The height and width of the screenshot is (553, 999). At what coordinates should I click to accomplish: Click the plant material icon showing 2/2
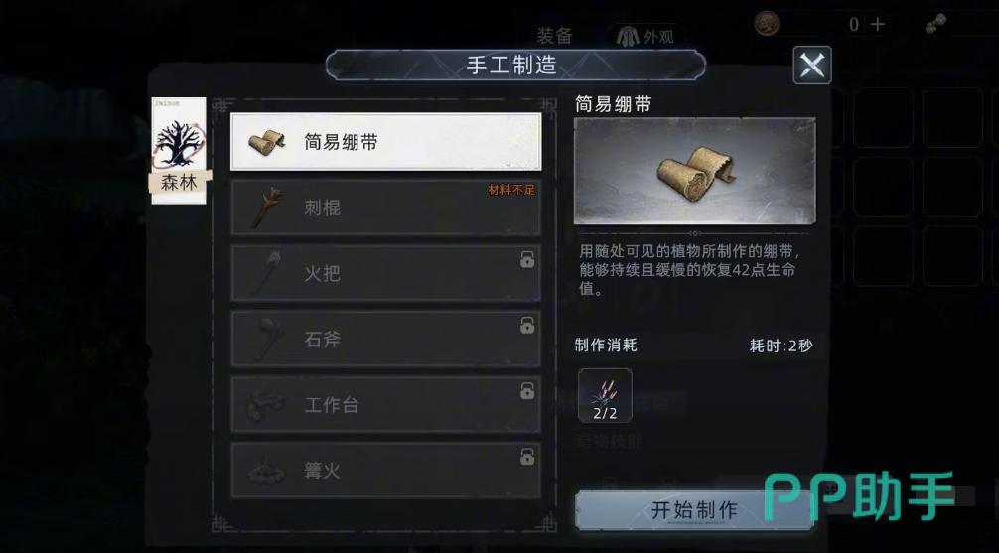[605, 395]
